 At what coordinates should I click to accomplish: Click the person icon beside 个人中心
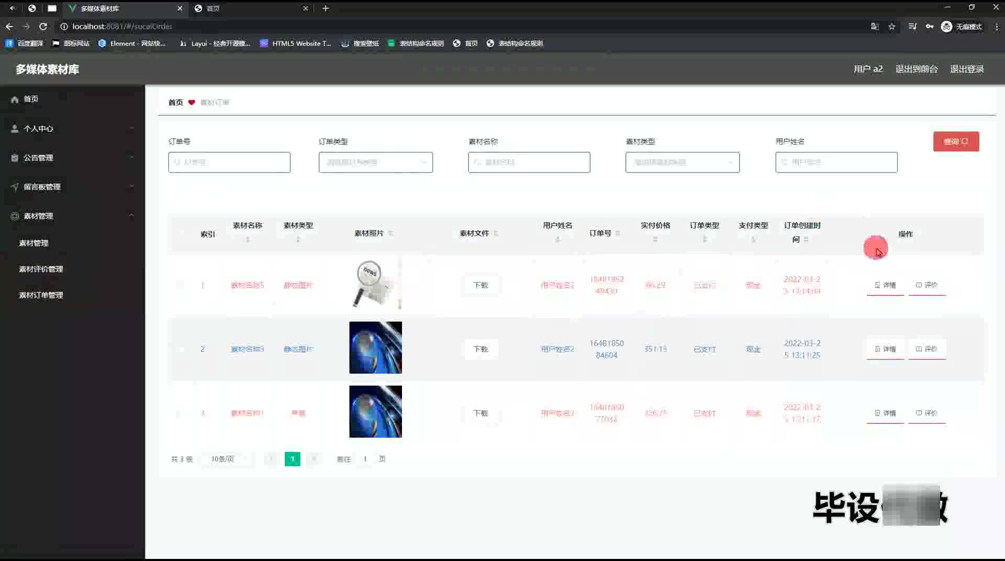point(15,129)
